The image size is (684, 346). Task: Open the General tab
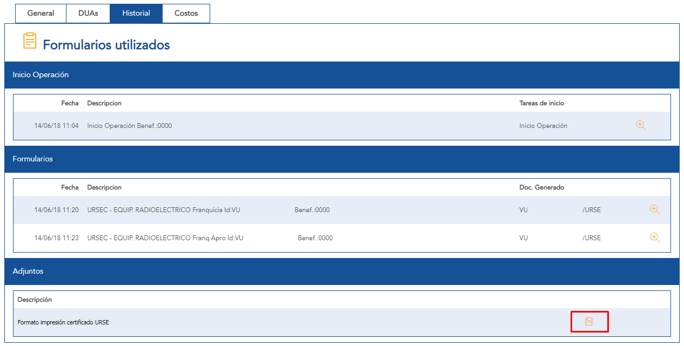click(41, 13)
